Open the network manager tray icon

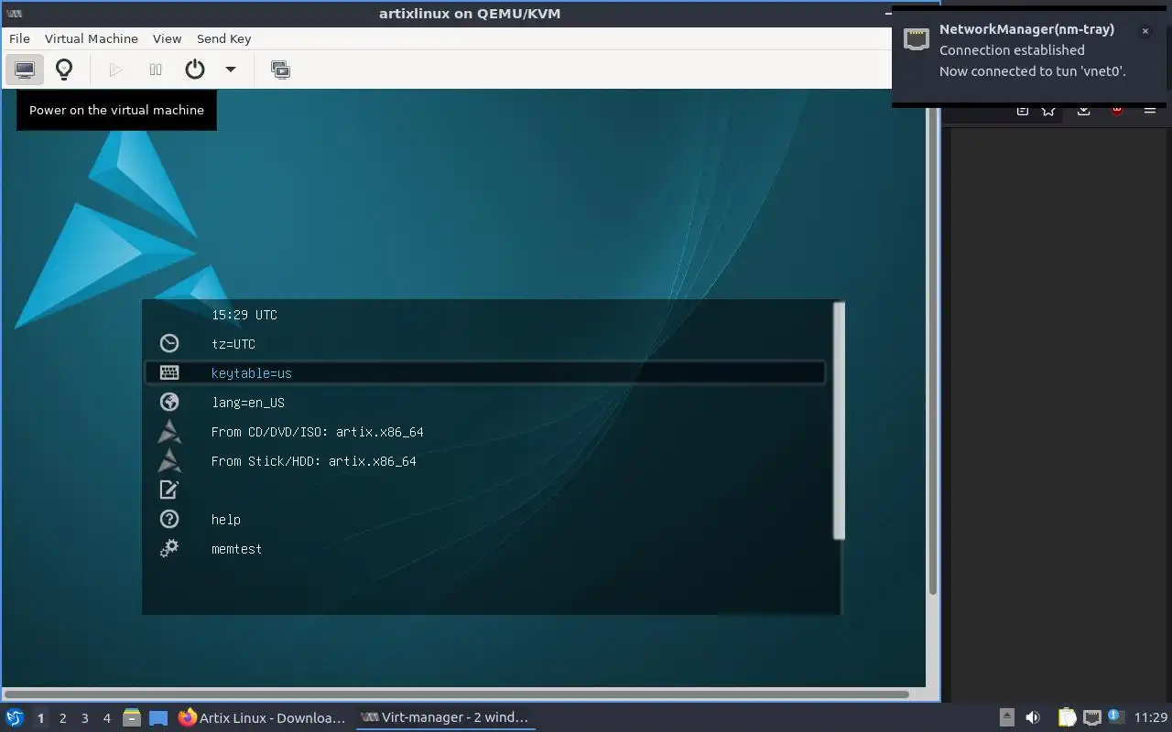[x=1091, y=718]
